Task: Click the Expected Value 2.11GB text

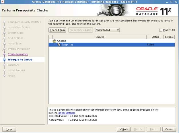Action: [73, 116]
